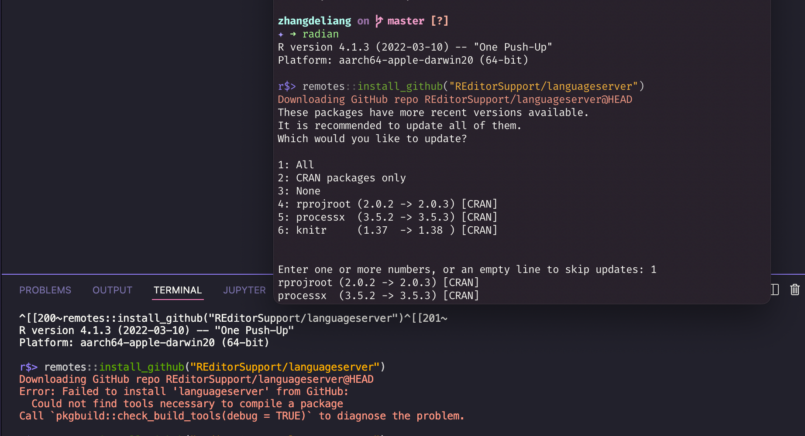Click the '3: None' update option
Viewport: 805px width, 436px height.
[x=299, y=191]
